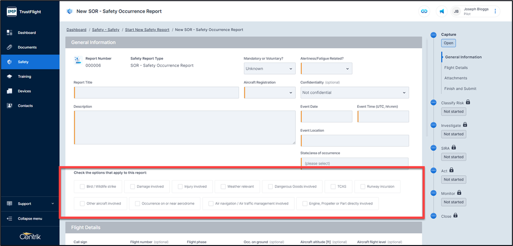Click the Contacts icon in sidebar
The width and height of the screenshot is (513, 246).
9,106
